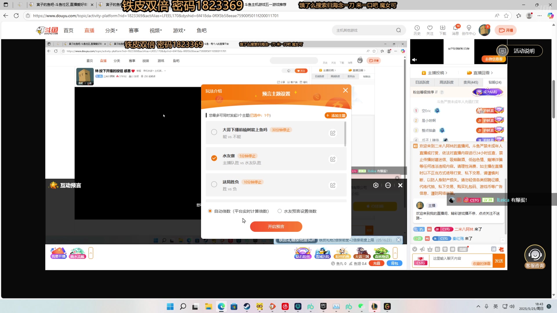Click 成为钻粉 button
This screenshot has height=313, width=557.
click(488, 92)
